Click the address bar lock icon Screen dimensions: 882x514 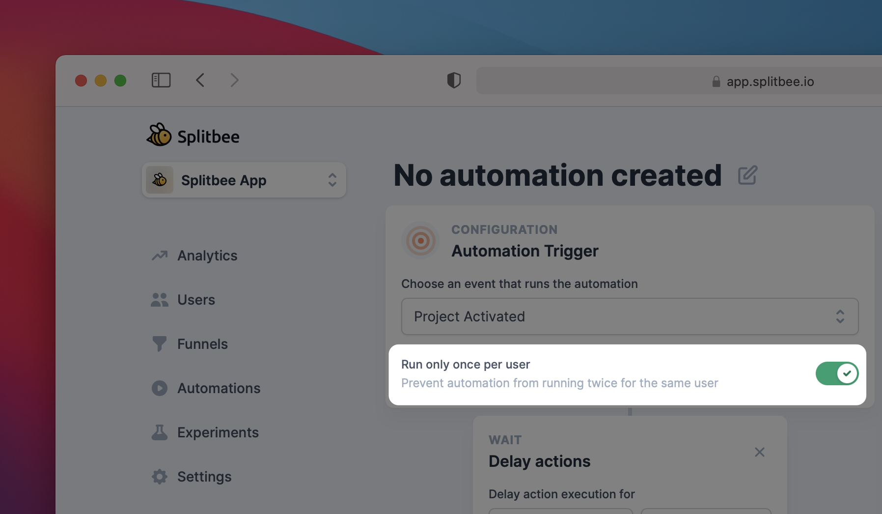click(x=717, y=82)
